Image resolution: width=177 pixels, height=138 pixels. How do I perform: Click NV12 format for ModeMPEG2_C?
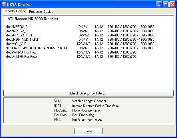point(99,27)
